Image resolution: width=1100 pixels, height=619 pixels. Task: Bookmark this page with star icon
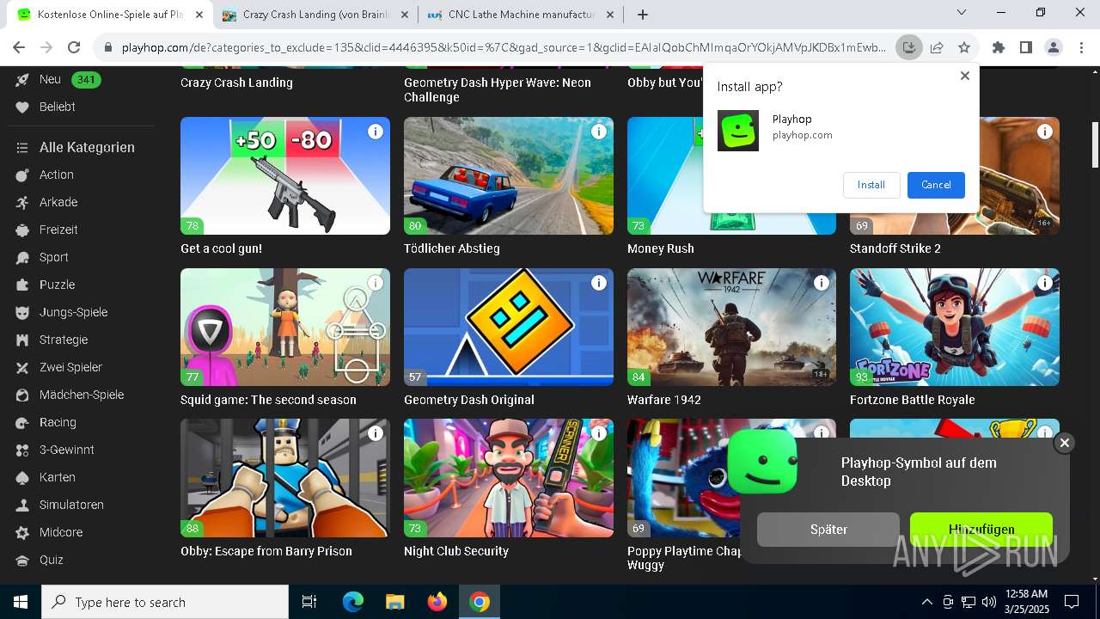coord(964,47)
